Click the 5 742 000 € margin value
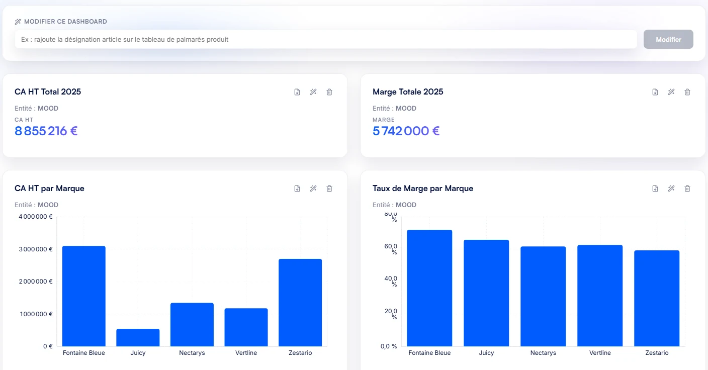 (x=406, y=131)
